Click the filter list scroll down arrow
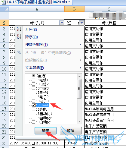 pos(79,121)
